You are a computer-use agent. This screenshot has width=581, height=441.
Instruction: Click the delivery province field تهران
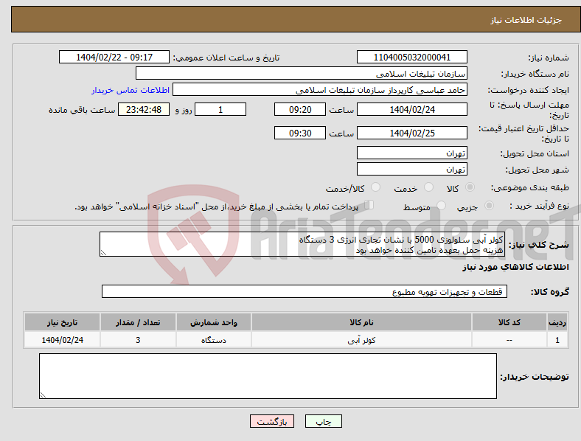[412, 153]
